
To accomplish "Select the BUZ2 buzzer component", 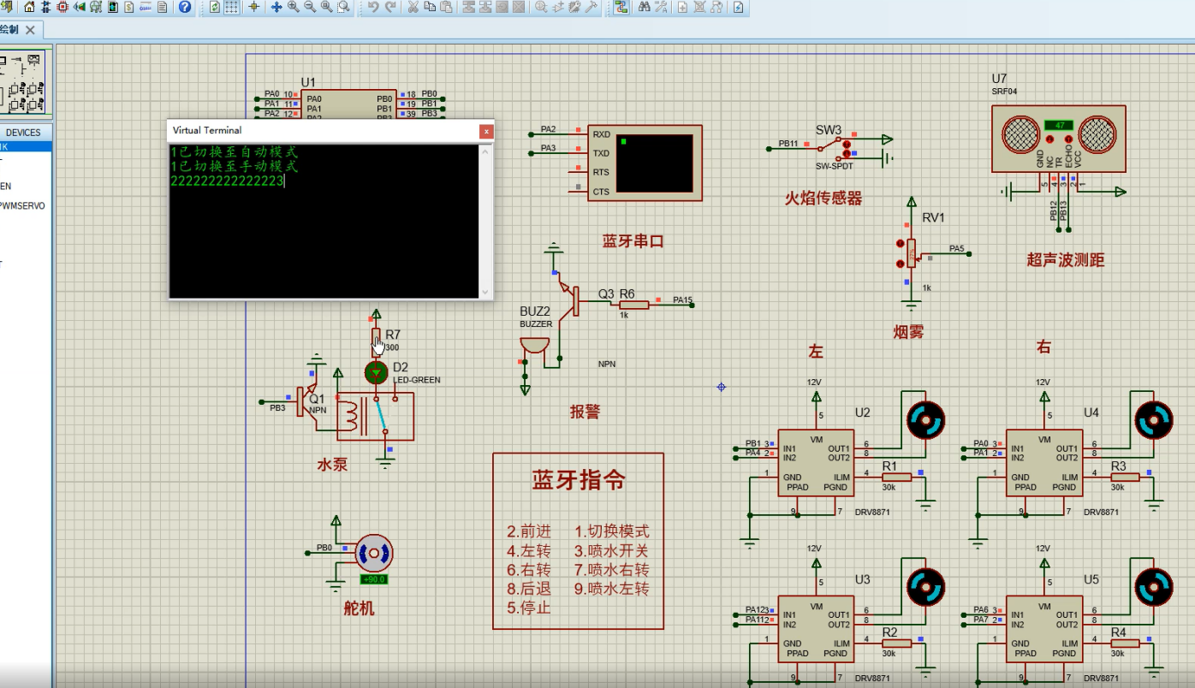I will 536,347.
